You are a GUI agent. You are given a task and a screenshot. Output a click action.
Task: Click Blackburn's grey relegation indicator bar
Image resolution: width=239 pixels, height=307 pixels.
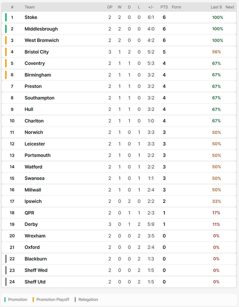[x=6, y=259]
